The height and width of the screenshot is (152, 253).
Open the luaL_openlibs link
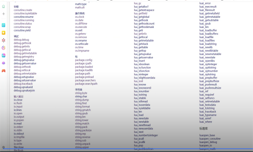pyautogui.click(x=207, y=61)
